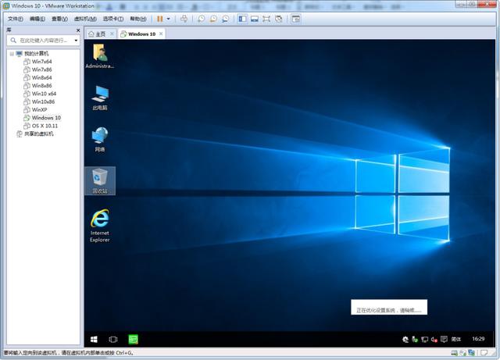Open the power options dropdown arrow beside pause
Viewport: 500px width, 360px height.
pyautogui.click(x=169, y=19)
